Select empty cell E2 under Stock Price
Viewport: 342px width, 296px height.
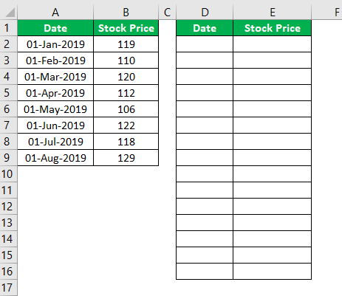272,44
